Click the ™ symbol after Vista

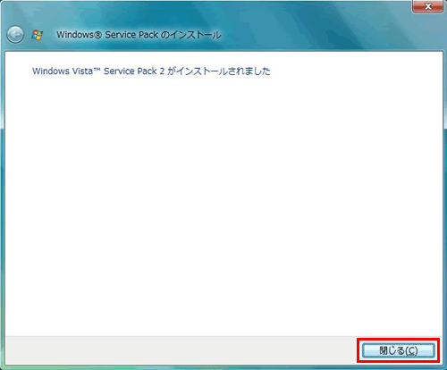click(97, 70)
